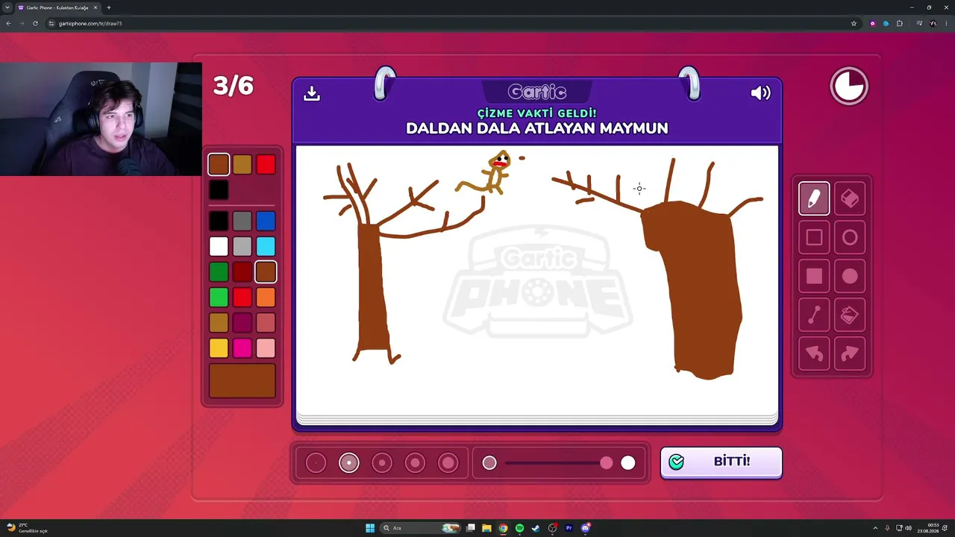Activate the straight line tool

(x=814, y=315)
